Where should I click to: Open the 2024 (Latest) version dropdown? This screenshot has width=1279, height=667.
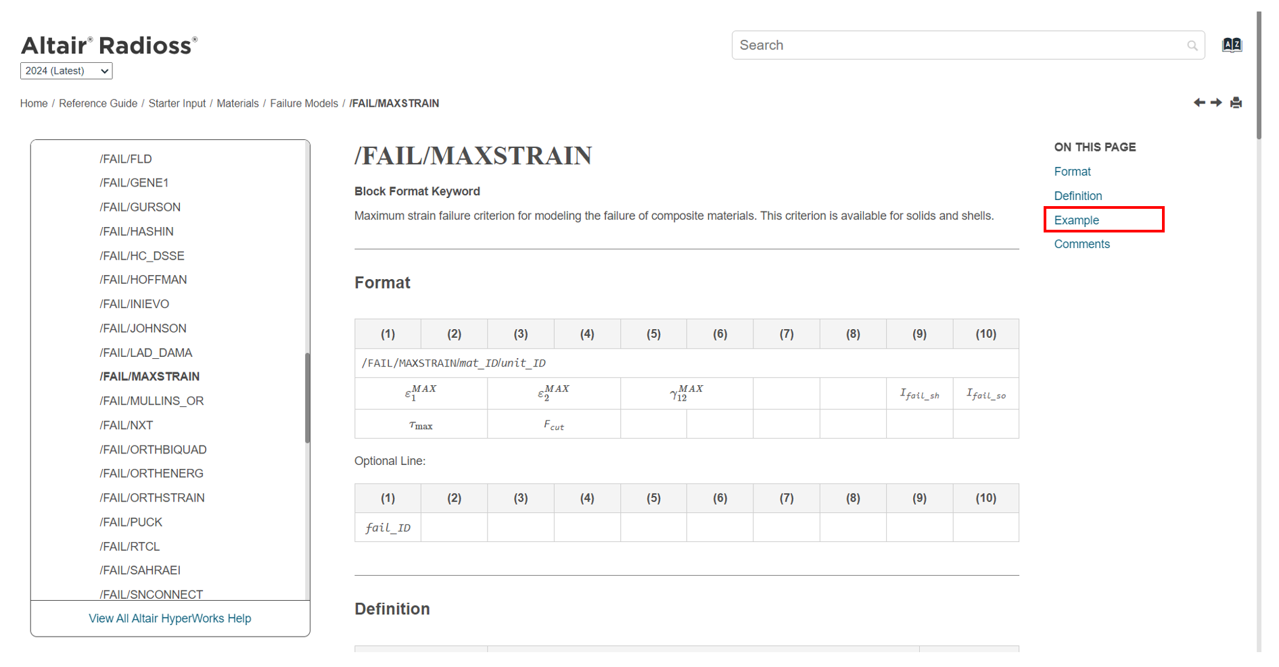(66, 71)
